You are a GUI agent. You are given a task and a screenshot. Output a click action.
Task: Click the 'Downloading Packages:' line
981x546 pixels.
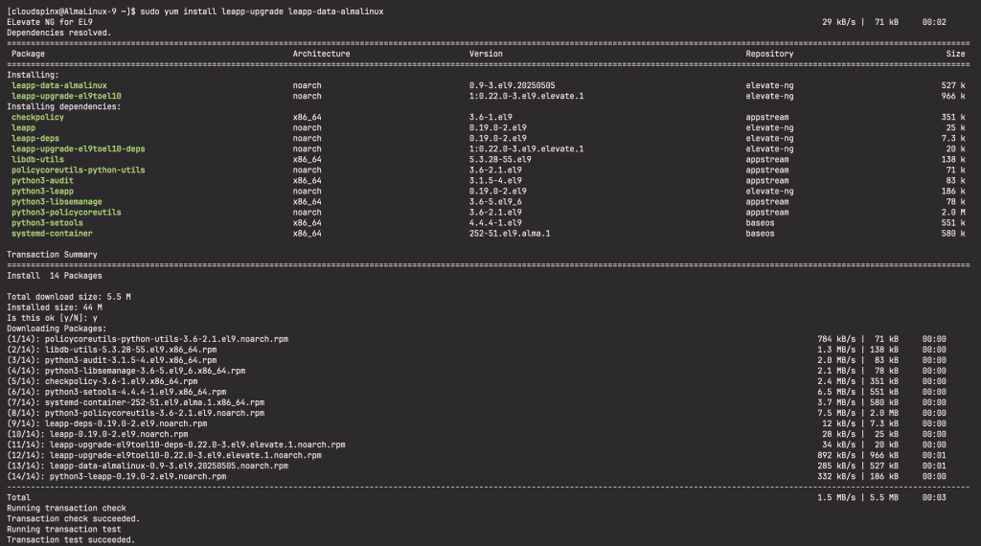57,329
